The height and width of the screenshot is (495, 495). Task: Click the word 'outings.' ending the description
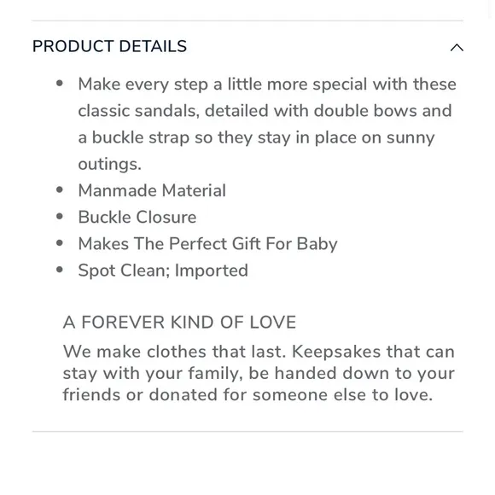coord(109,165)
